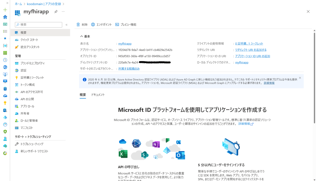Pin myfhirapp using the pushpin icon
This screenshot has width=316, height=181.
56,12
